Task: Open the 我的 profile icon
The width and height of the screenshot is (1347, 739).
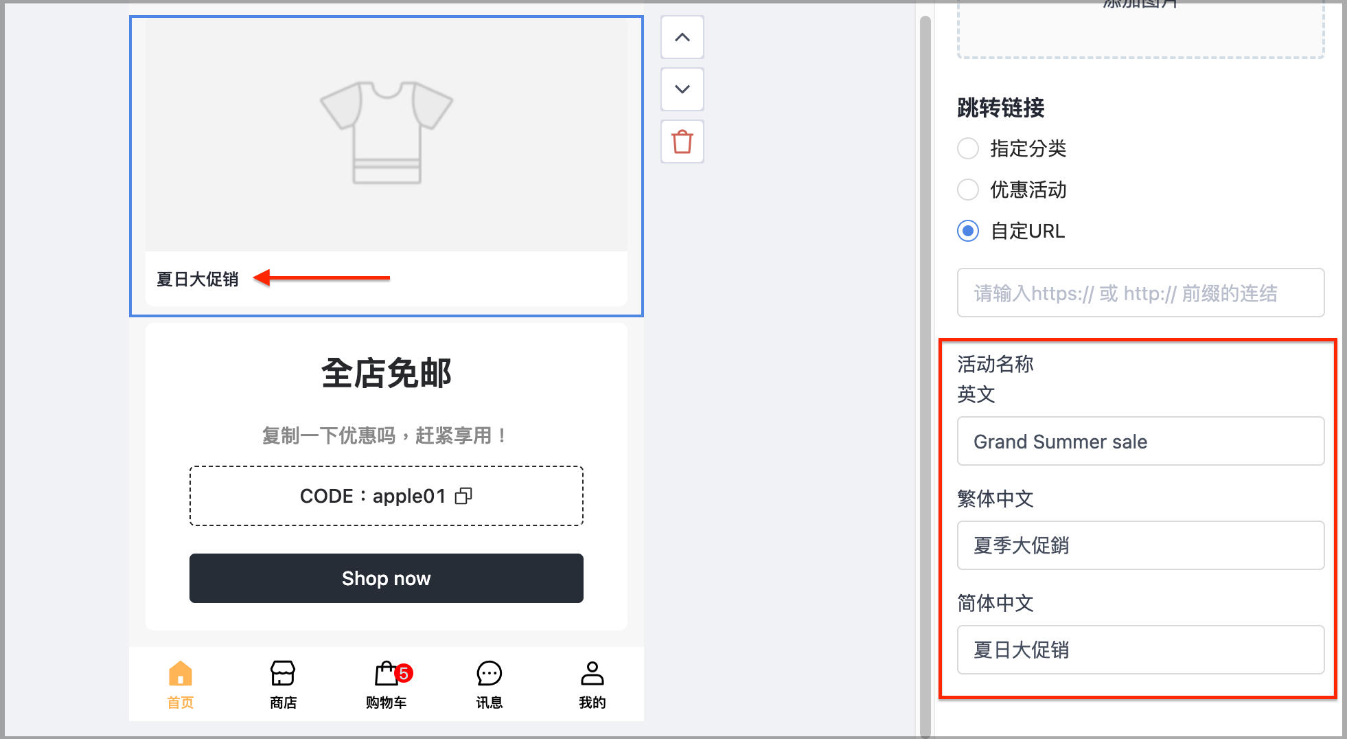Action: pyautogui.click(x=592, y=674)
